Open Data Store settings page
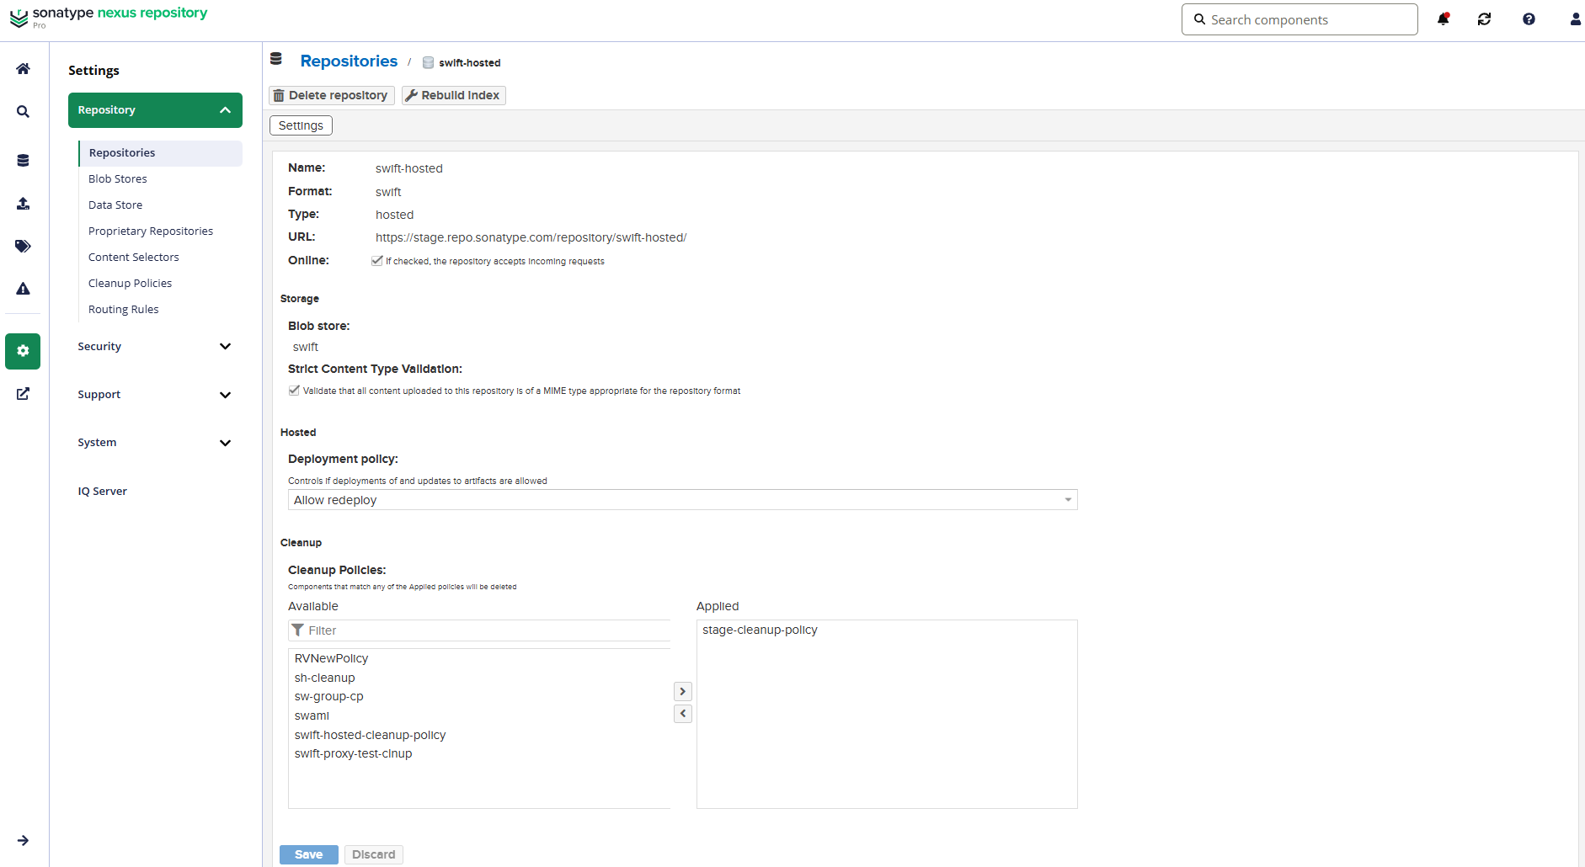Screen dimensions: 1585x867 [x=115, y=205]
